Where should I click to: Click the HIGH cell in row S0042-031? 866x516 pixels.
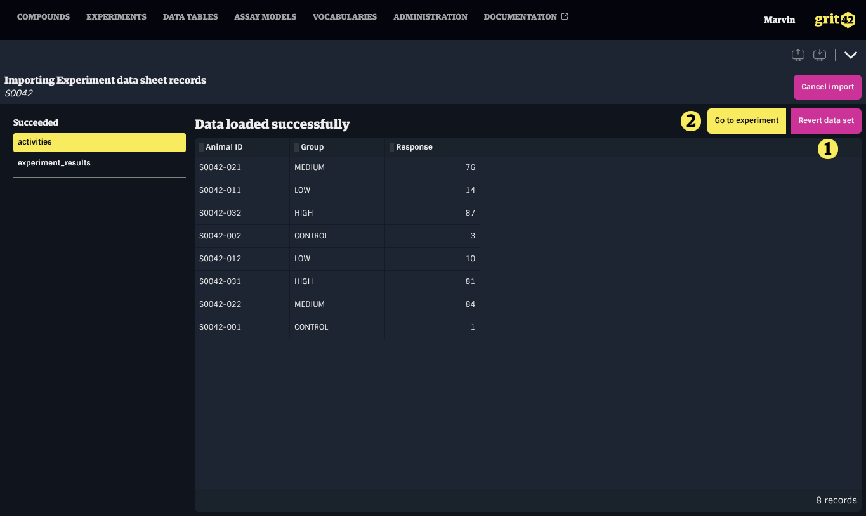click(338, 281)
